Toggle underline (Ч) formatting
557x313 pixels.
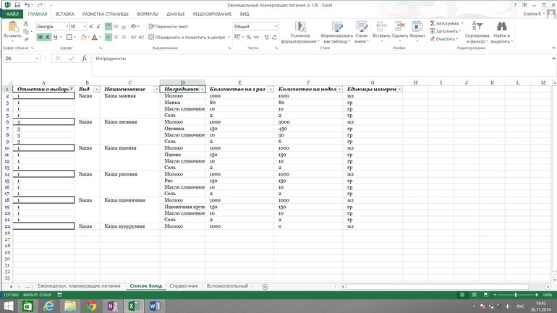(x=55, y=38)
